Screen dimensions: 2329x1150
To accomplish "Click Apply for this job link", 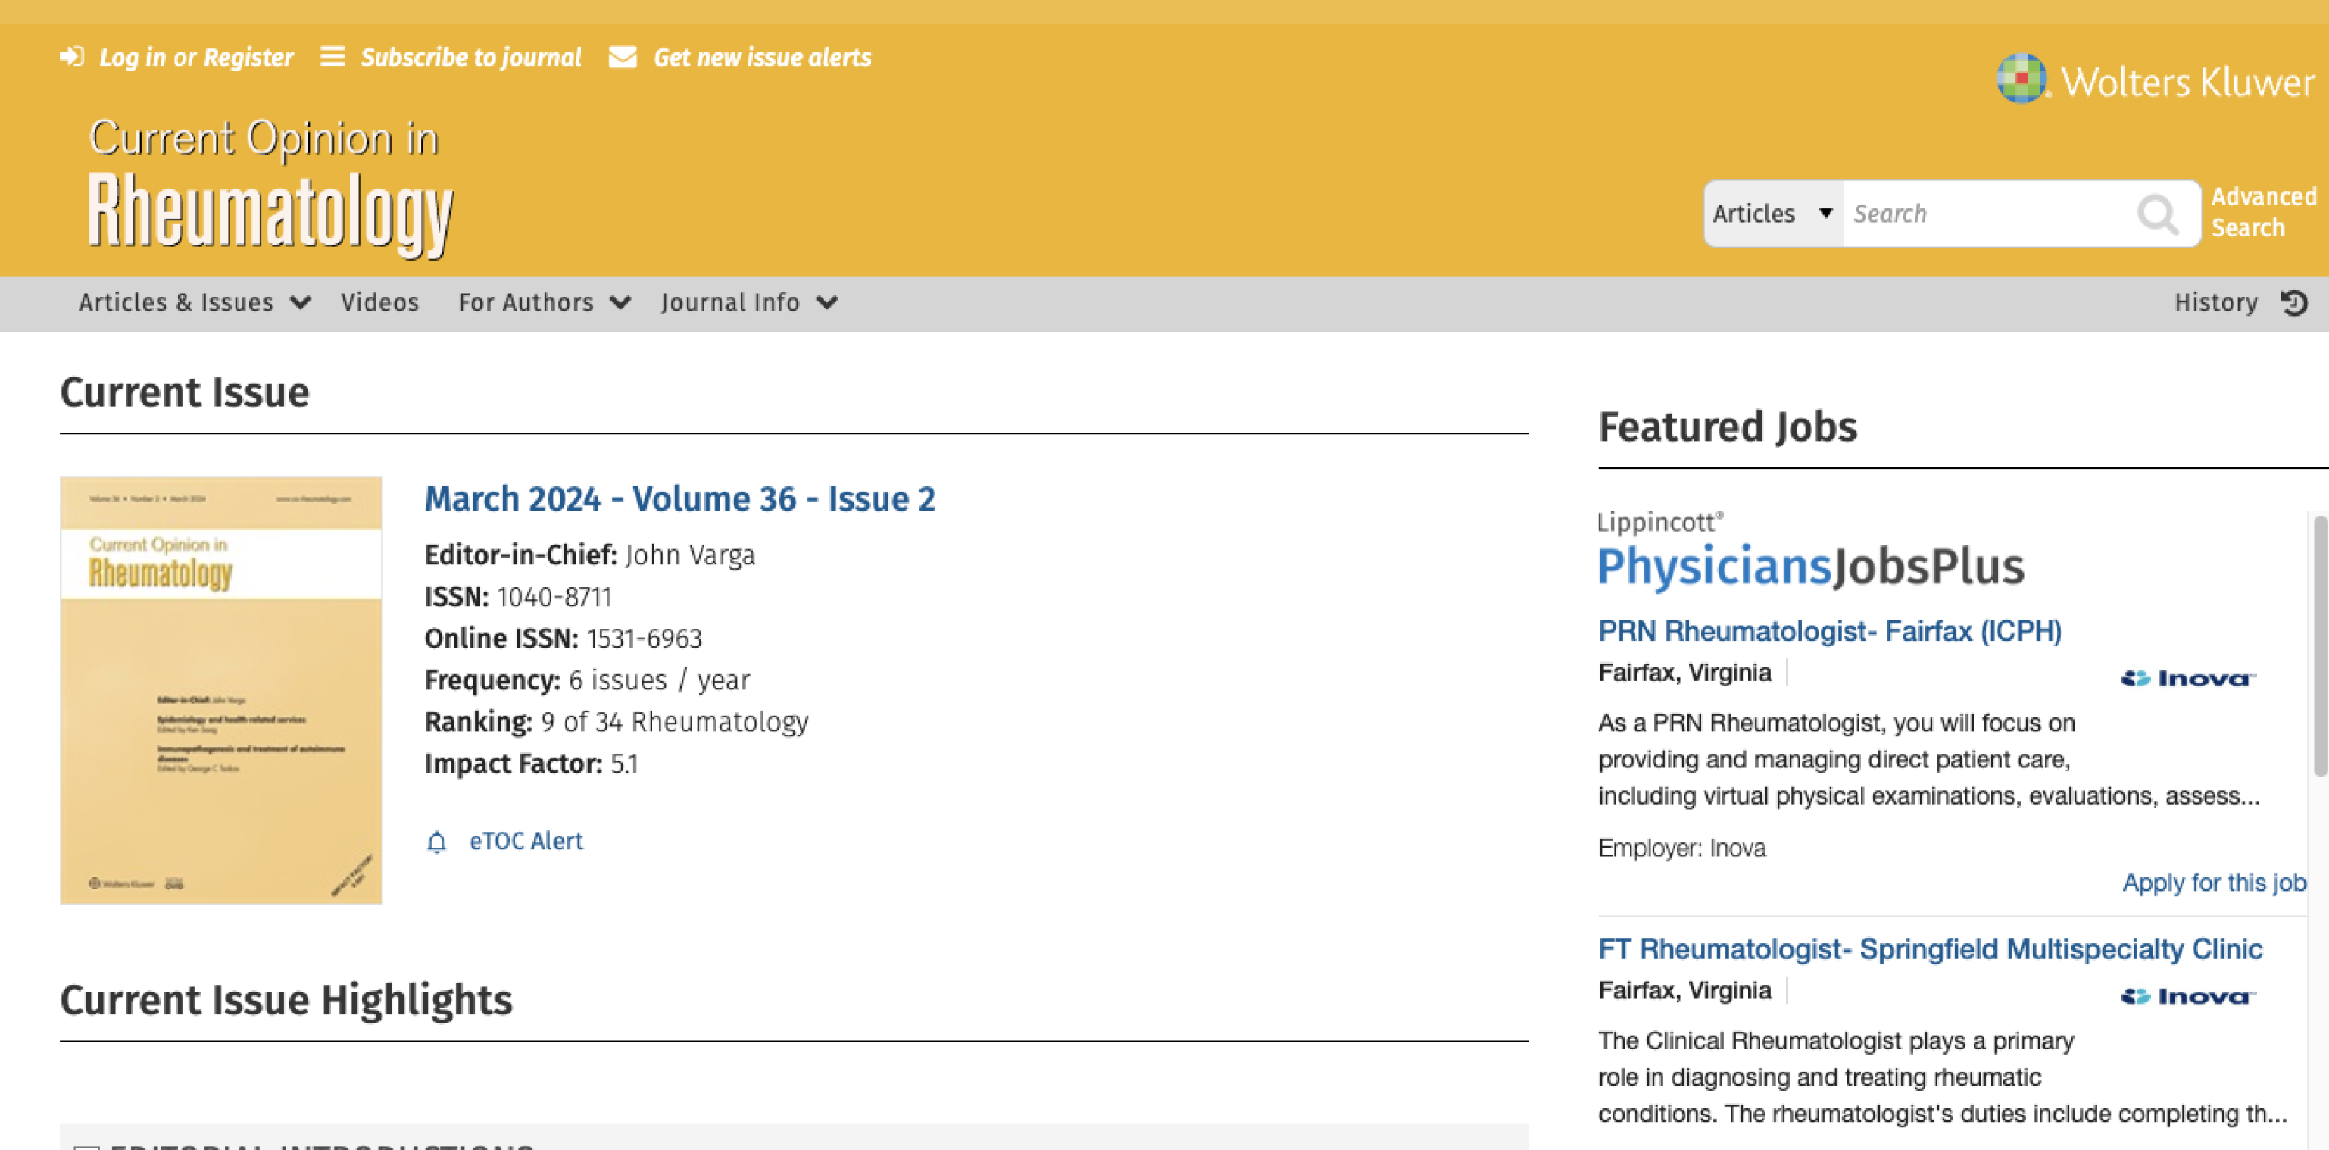I will coord(2214,883).
